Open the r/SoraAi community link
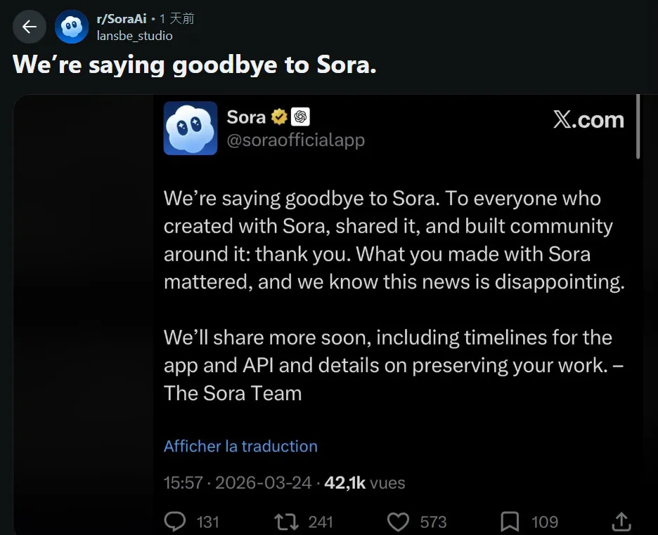 [x=121, y=19]
